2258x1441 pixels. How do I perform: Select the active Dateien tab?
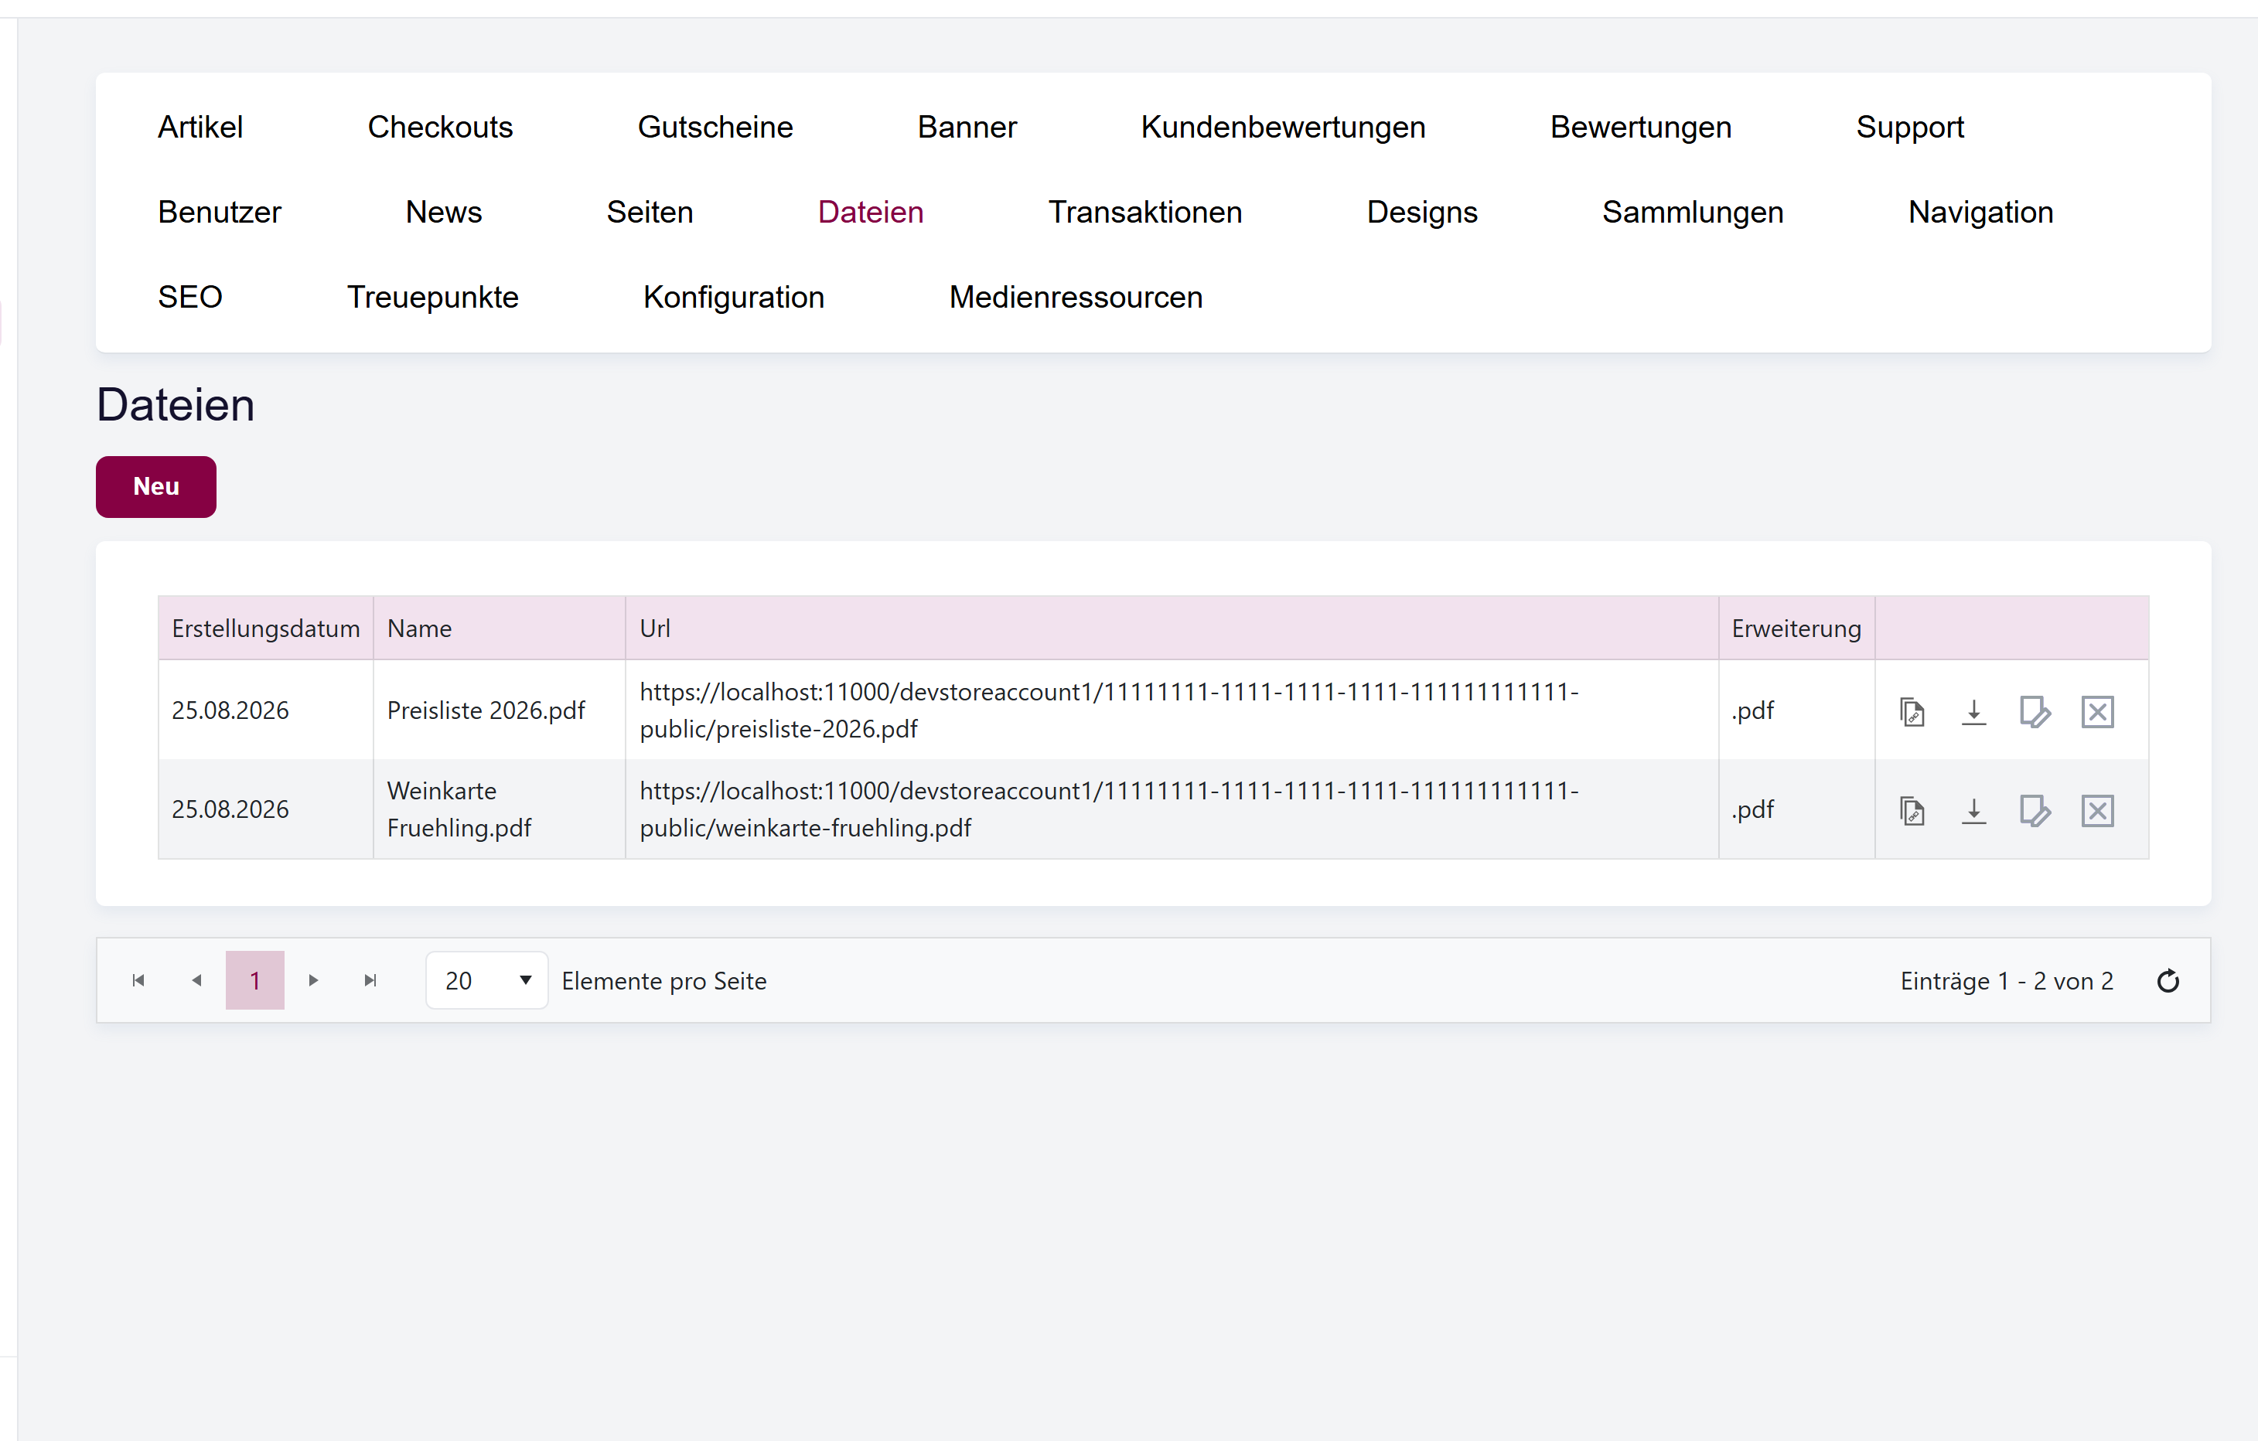pyautogui.click(x=870, y=212)
